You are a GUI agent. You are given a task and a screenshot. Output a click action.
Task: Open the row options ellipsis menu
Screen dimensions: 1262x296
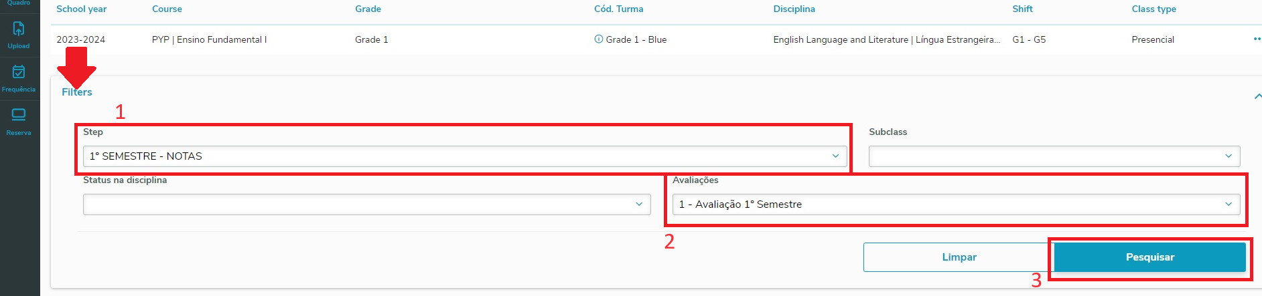(x=1257, y=39)
